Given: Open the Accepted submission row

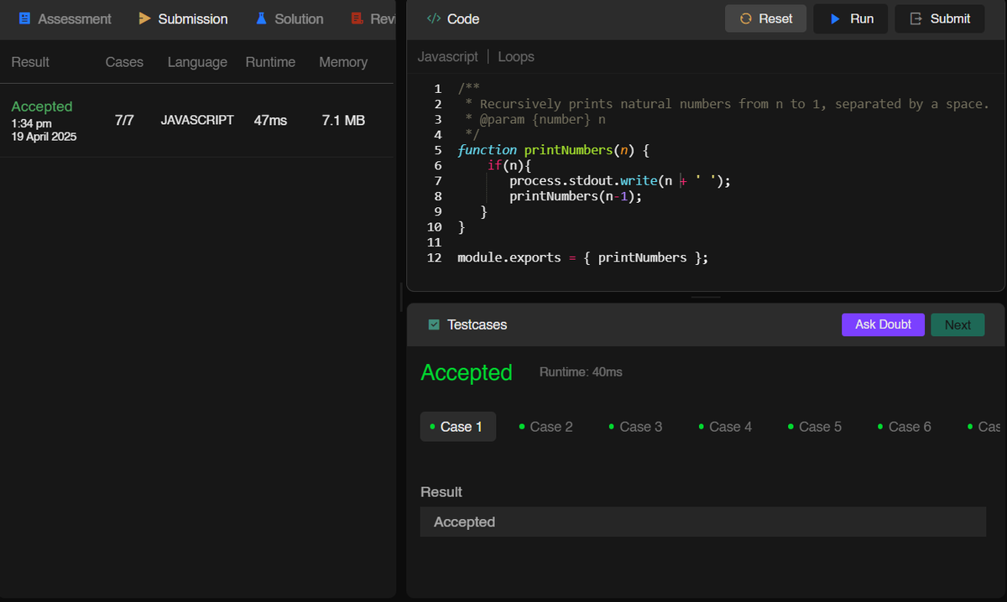Looking at the screenshot, I should coord(196,120).
